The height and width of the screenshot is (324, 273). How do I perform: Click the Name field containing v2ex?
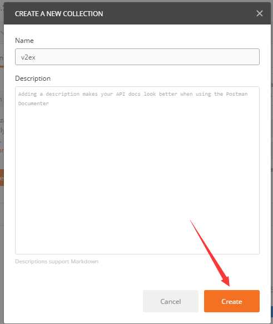[137, 57]
